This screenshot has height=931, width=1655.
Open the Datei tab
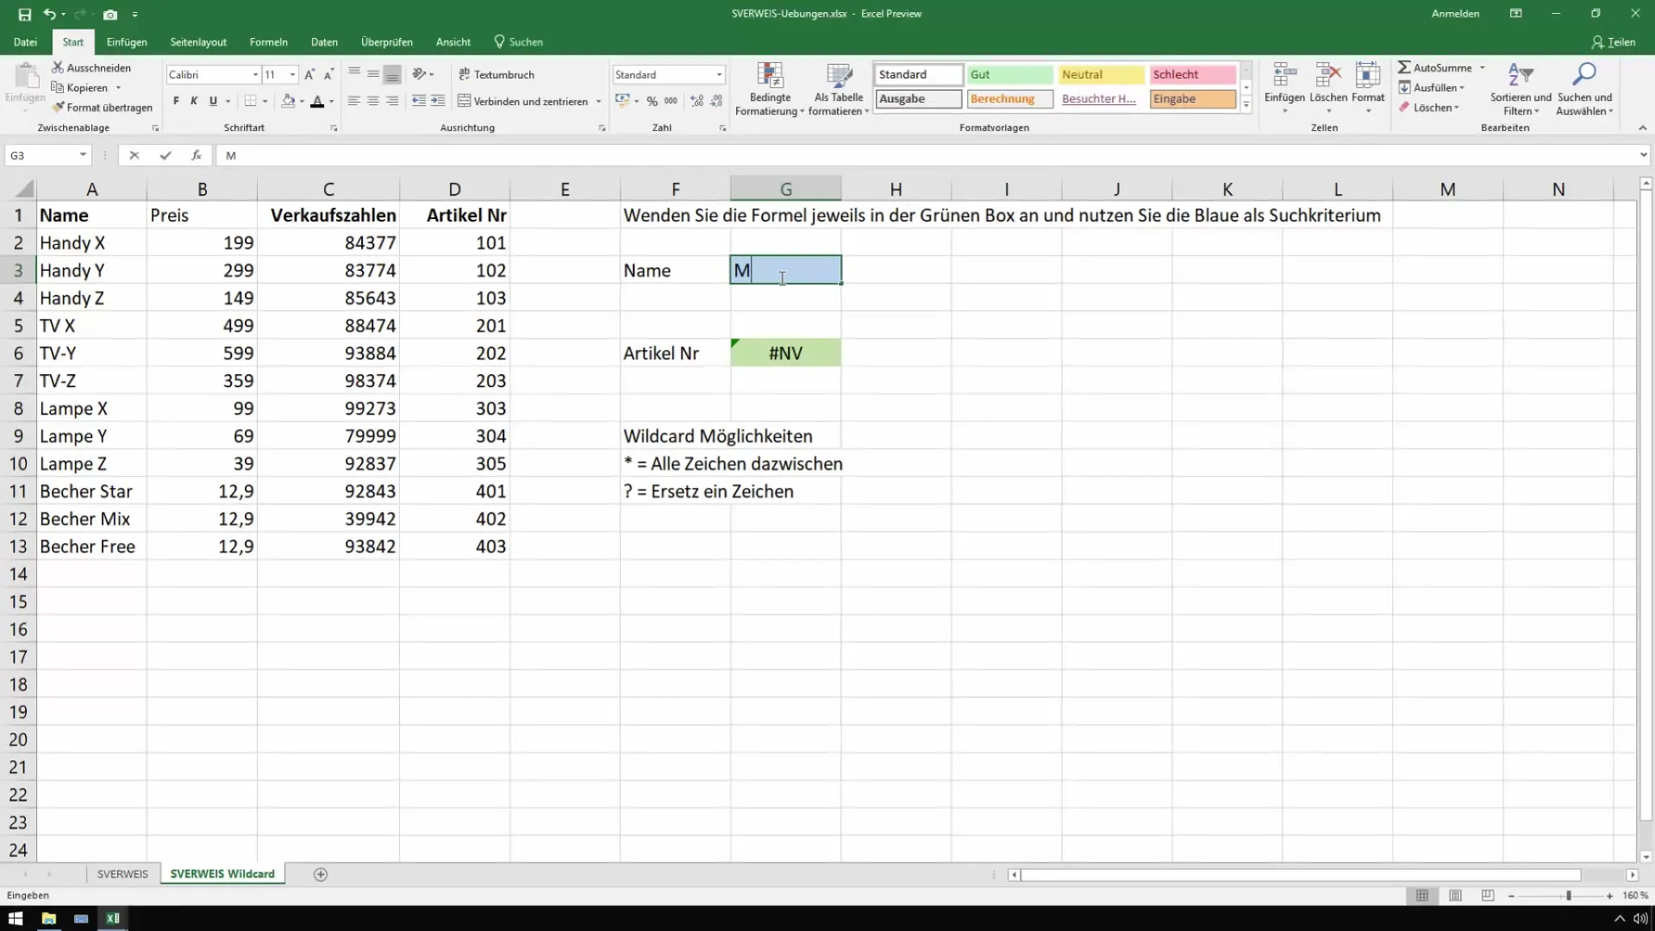[x=25, y=41]
